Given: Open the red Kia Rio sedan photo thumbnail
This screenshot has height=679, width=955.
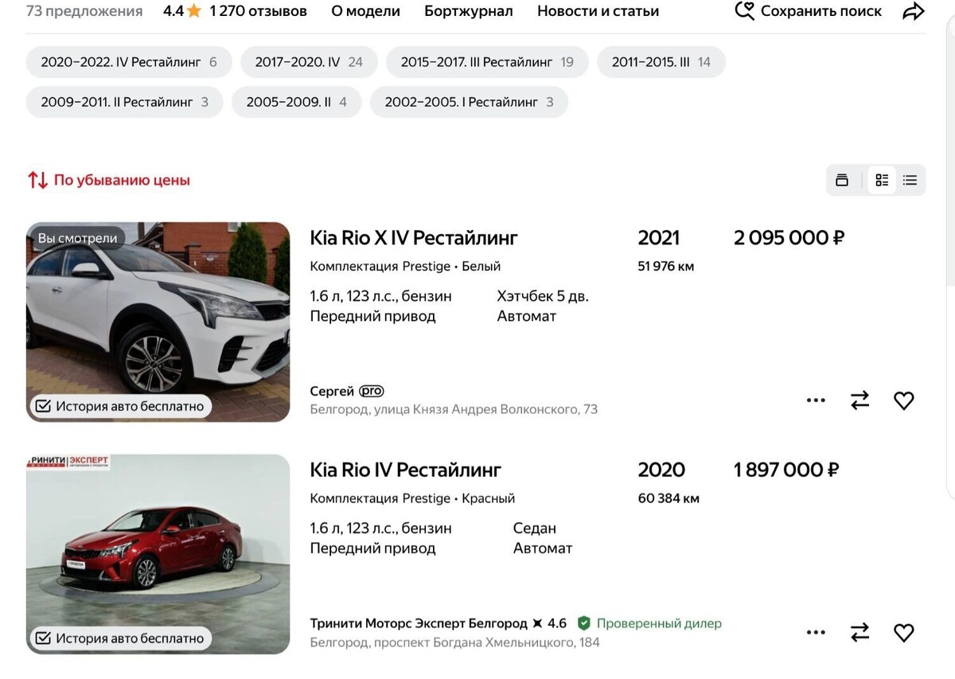Looking at the screenshot, I should pos(158,554).
